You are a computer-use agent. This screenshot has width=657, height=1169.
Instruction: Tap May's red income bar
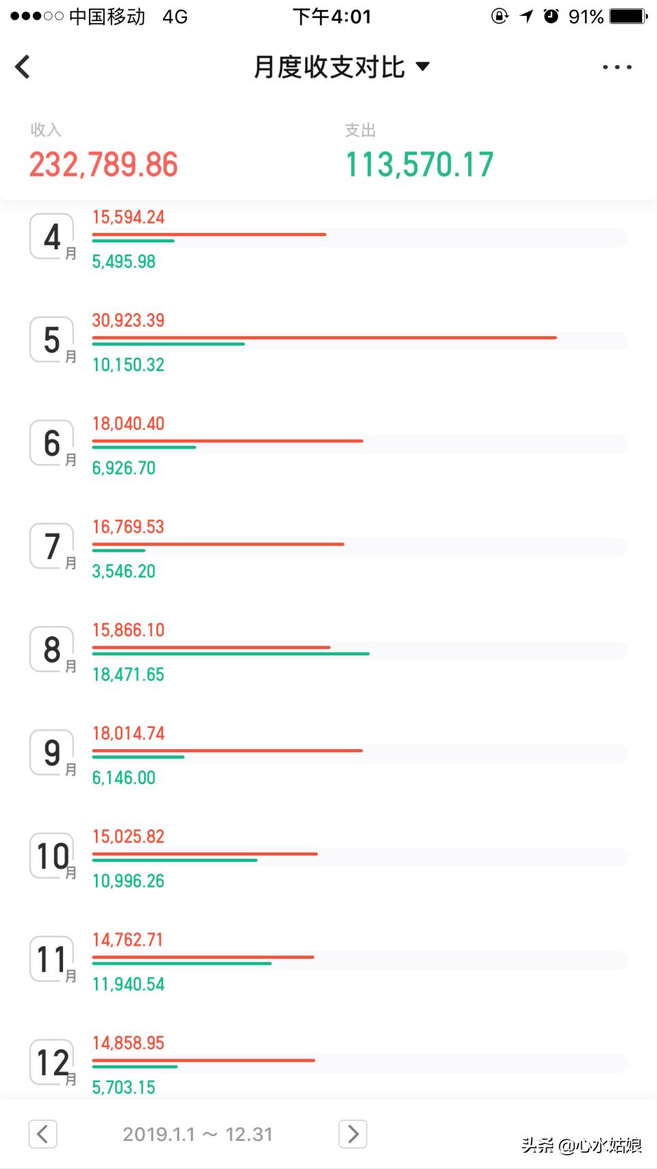[x=324, y=338]
